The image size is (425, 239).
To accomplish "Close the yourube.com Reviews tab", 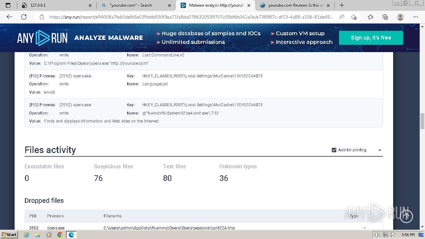I will pyautogui.click(x=328, y=5).
